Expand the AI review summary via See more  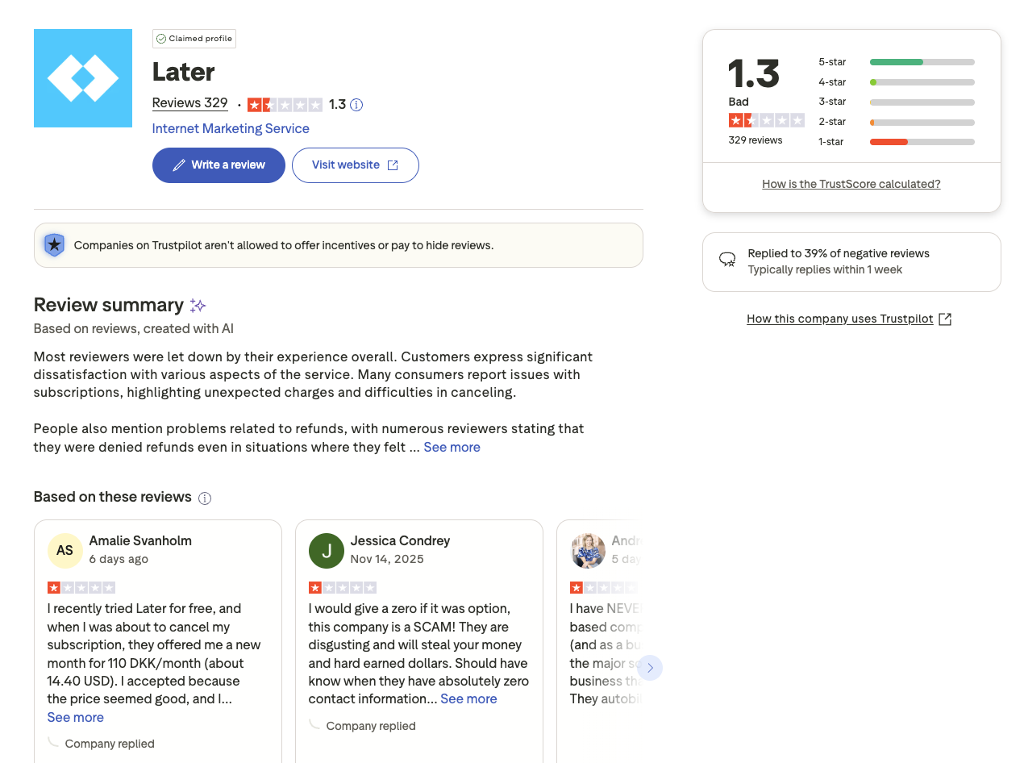click(x=452, y=447)
